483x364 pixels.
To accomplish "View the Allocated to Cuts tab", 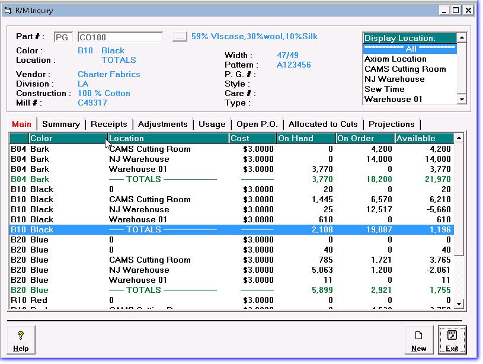I will [323, 124].
